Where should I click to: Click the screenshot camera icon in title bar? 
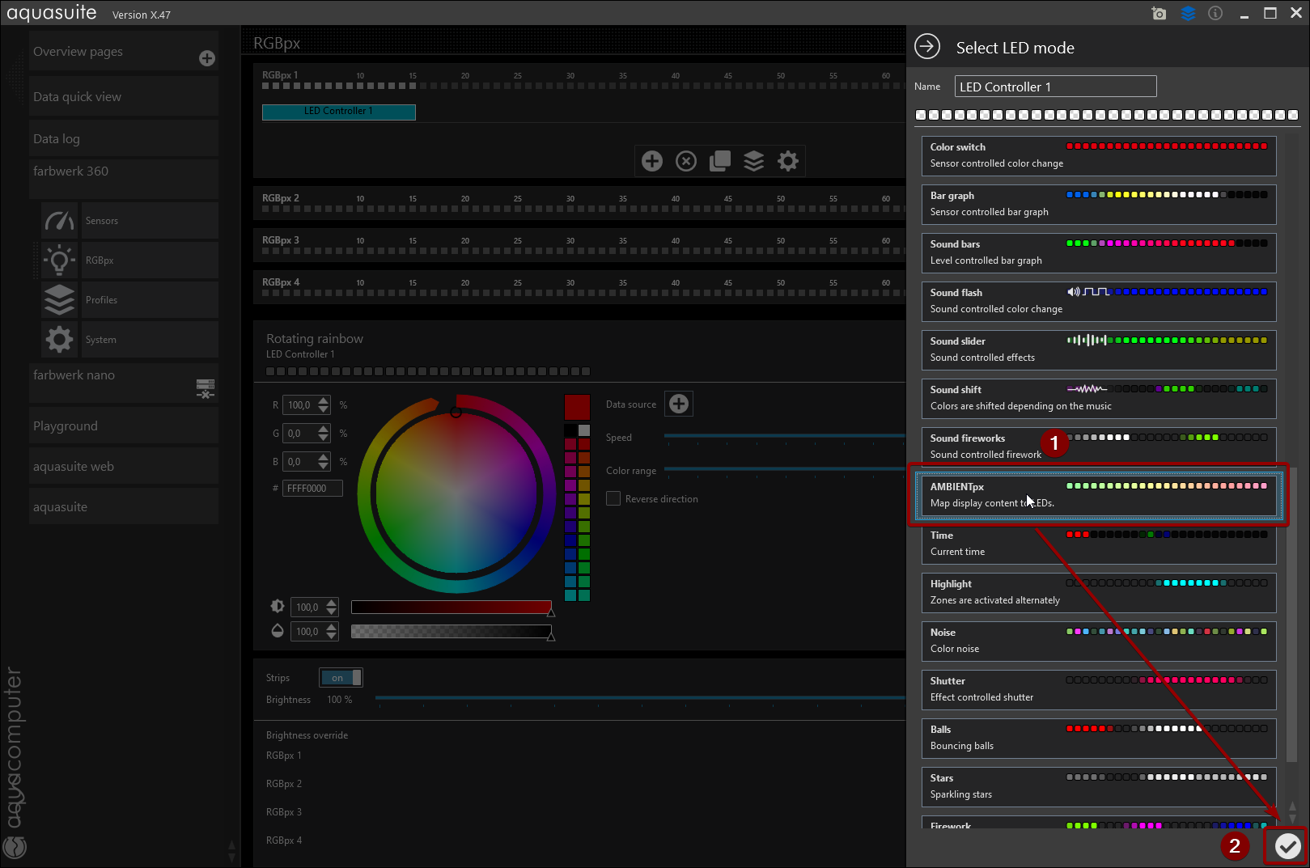(x=1159, y=14)
